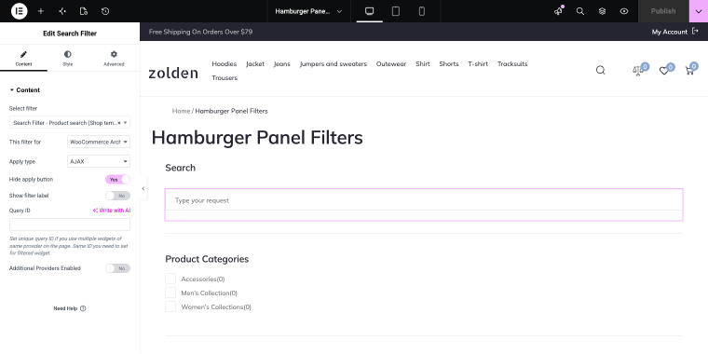The height and width of the screenshot is (354, 708).
Task: Click the zolden site logo
Action: pyautogui.click(x=173, y=73)
